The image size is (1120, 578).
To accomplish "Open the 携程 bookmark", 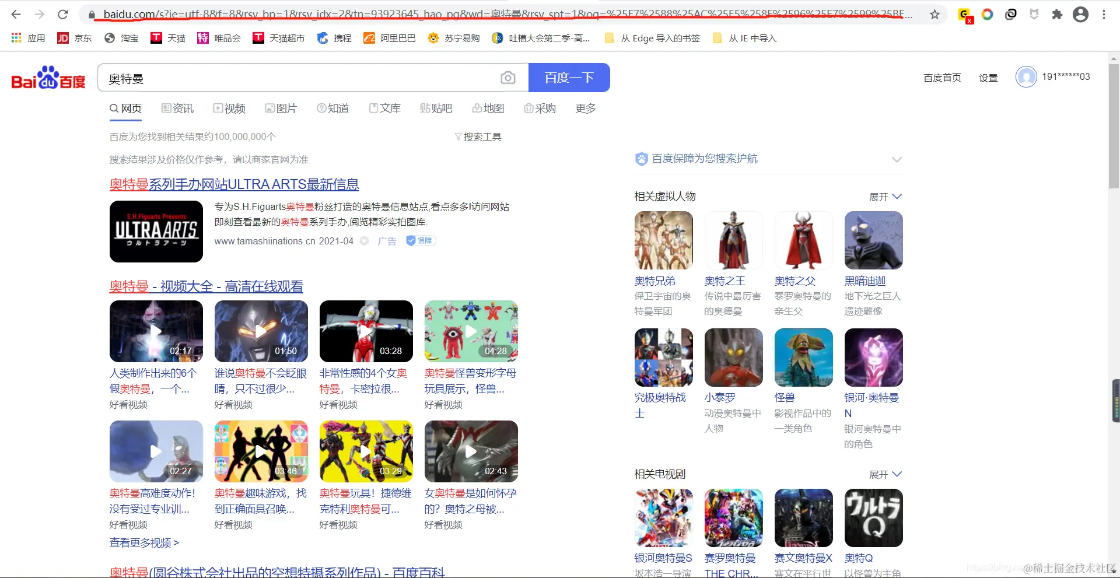I will tap(334, 38).
